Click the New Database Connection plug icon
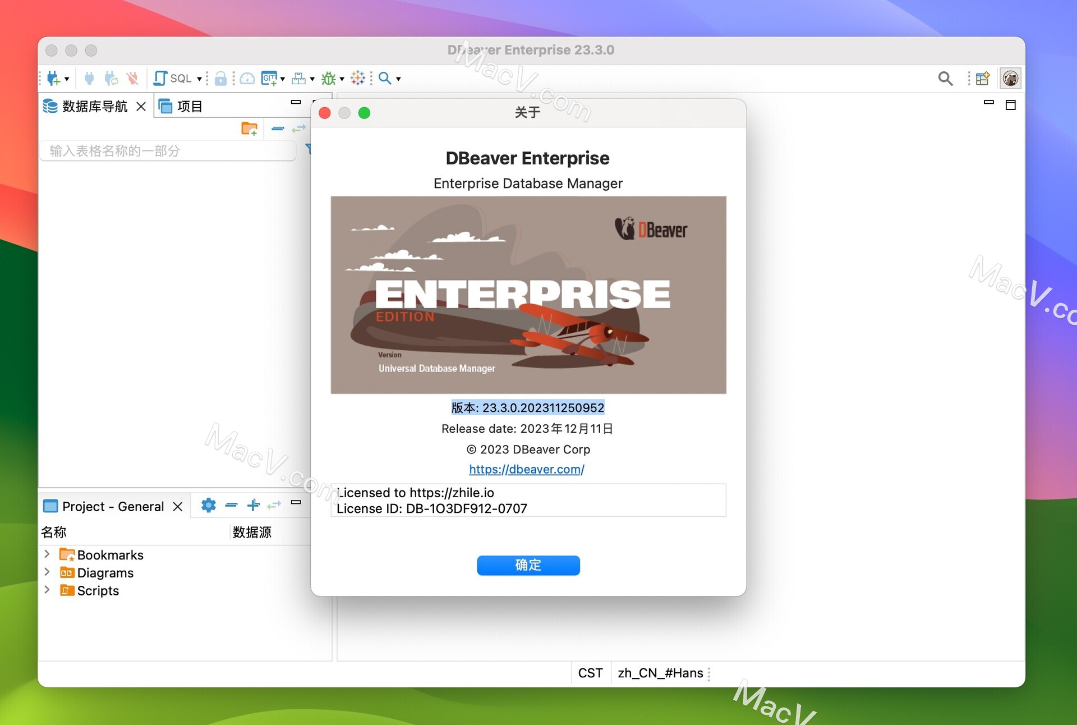Screen dimensions: 1077x725 pos(53,78)
